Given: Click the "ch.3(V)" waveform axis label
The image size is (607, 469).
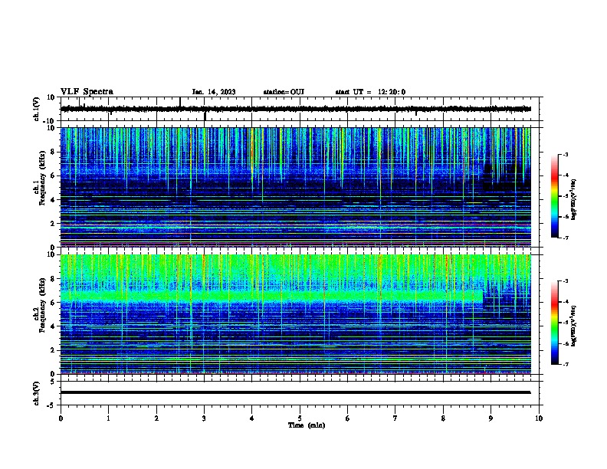Looking at the screenshot, I should pos(36,393).
